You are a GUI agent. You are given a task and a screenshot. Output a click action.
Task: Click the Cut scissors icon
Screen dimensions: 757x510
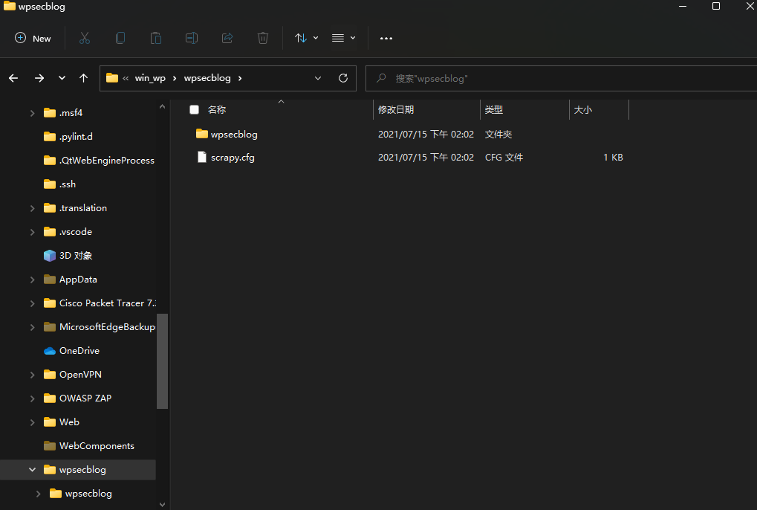[x=85, y=38]
